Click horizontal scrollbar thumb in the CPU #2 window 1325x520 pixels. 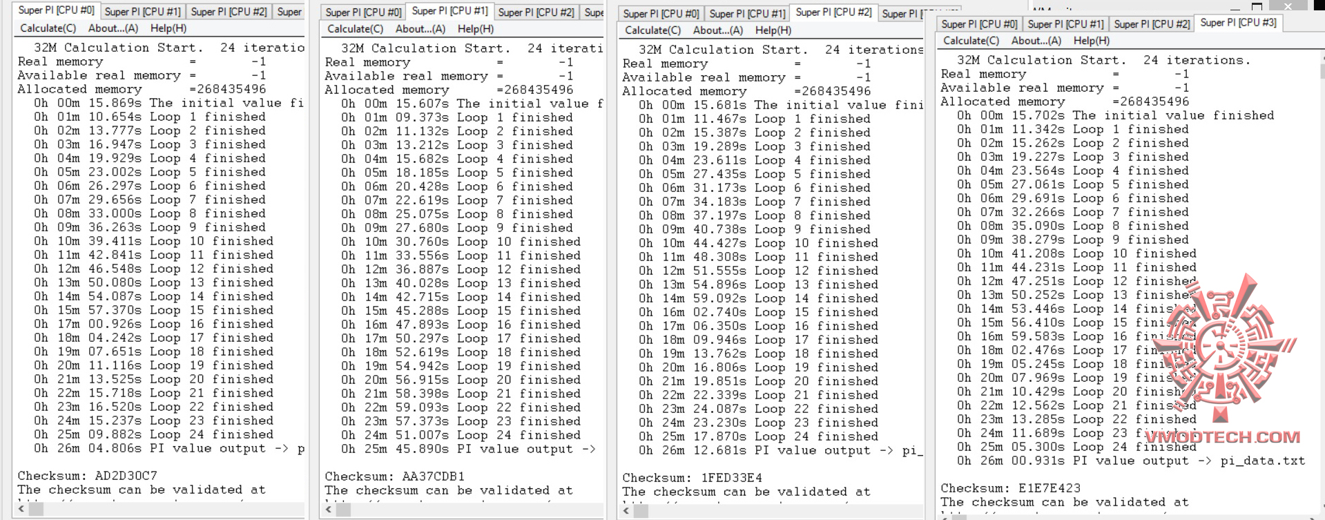pos(641,511)
